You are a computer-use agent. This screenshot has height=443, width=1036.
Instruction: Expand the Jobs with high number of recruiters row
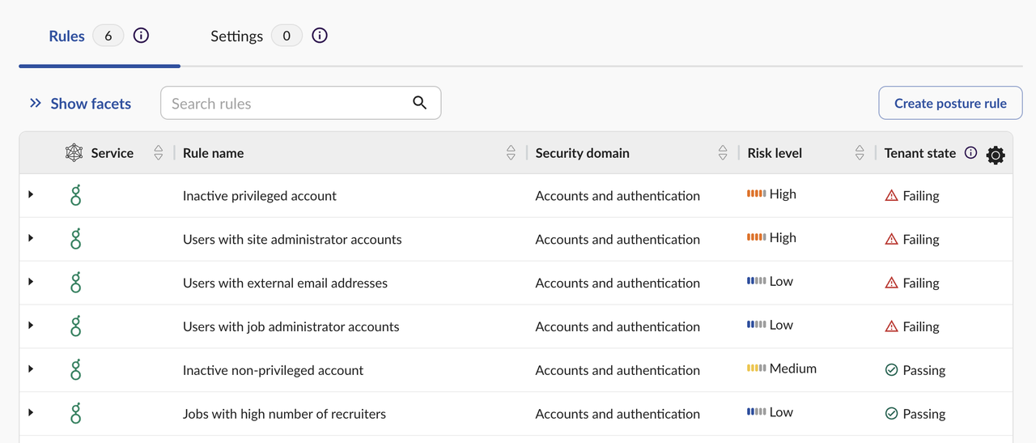coord(31,413)
